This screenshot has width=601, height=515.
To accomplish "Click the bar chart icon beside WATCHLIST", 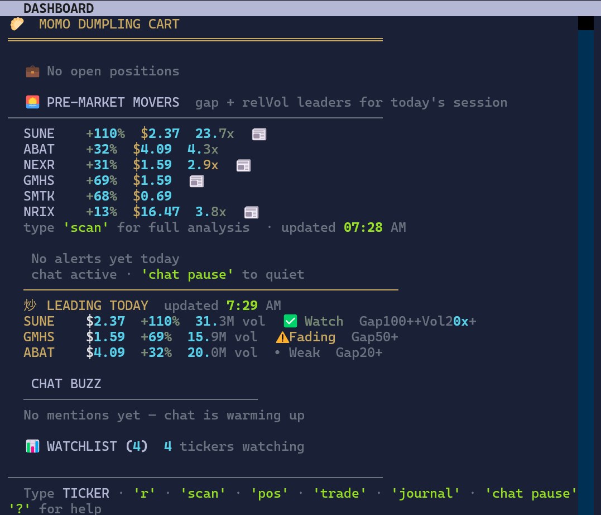I will tap(32, 446).
